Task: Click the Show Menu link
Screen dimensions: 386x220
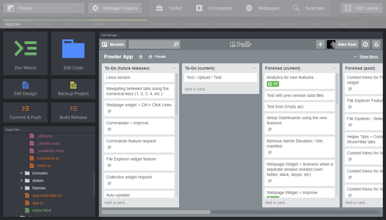Action: click(x=369, y=57)
